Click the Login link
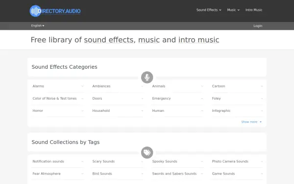Screen dimensions: 294x184 [x=258, y=26]
